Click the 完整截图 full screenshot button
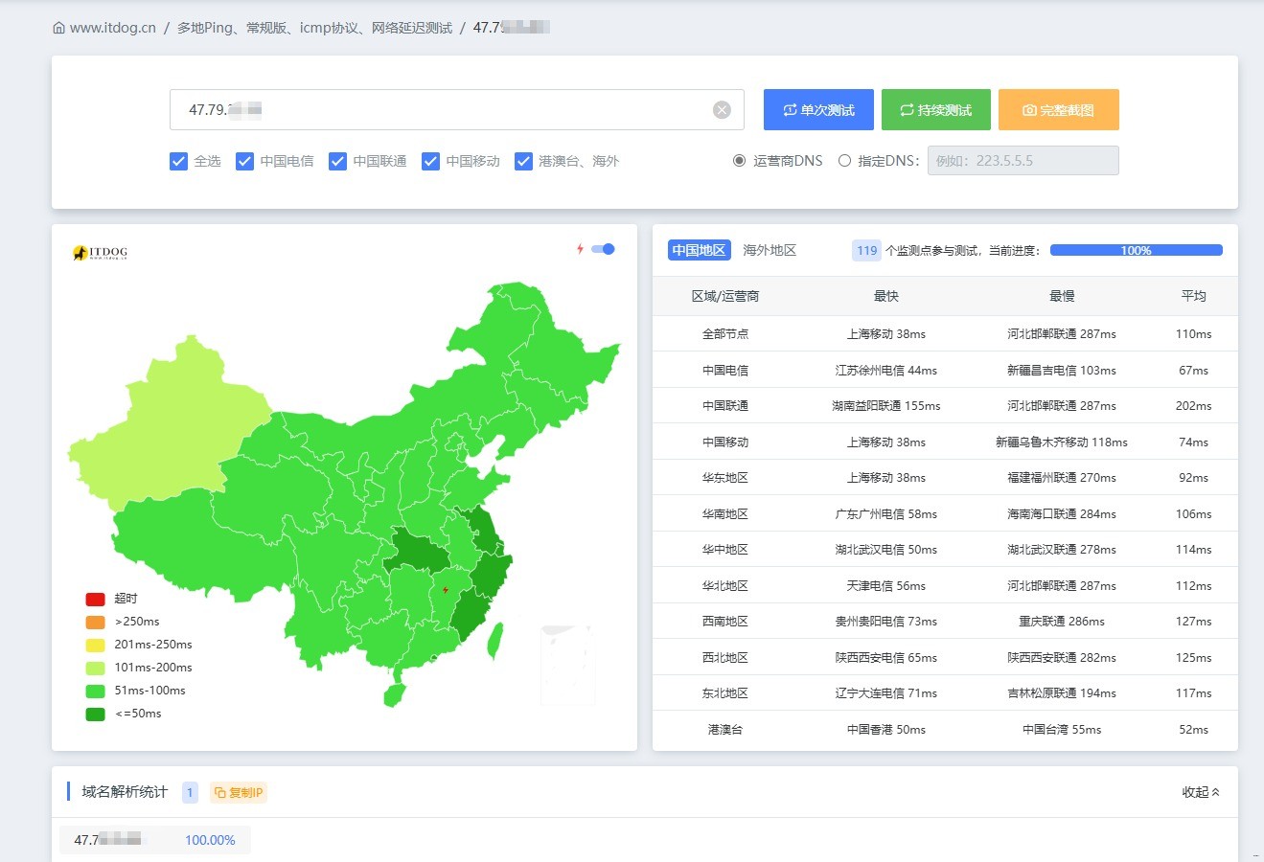 point(1058,110)
